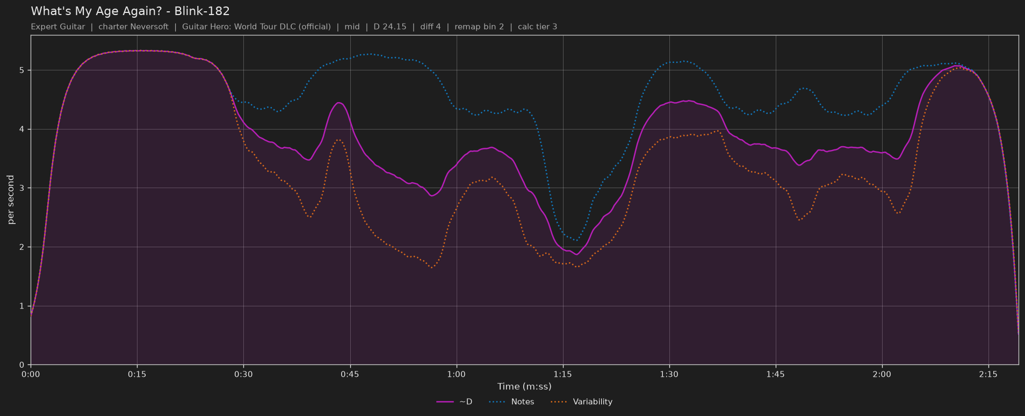Click the 'diff 4' text
Screen dimensions: 1025x416
pos(430,26)
